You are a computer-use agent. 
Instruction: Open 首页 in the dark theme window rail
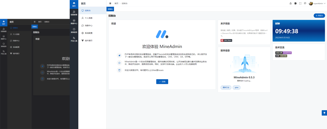pos(4,23)
